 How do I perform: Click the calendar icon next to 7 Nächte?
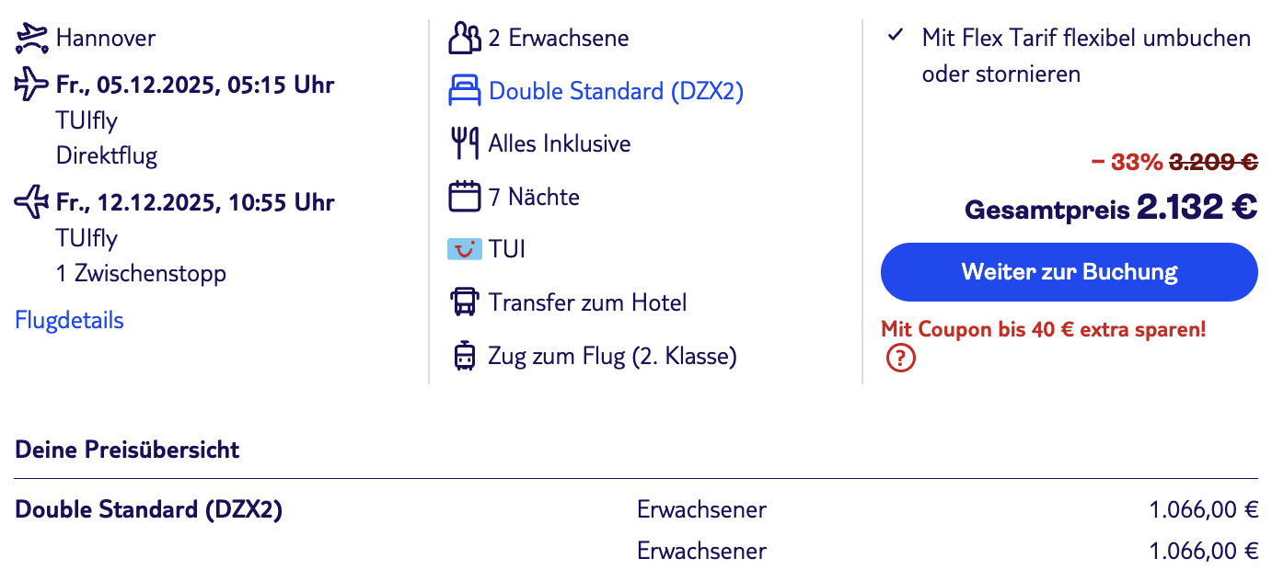[465, 197]
